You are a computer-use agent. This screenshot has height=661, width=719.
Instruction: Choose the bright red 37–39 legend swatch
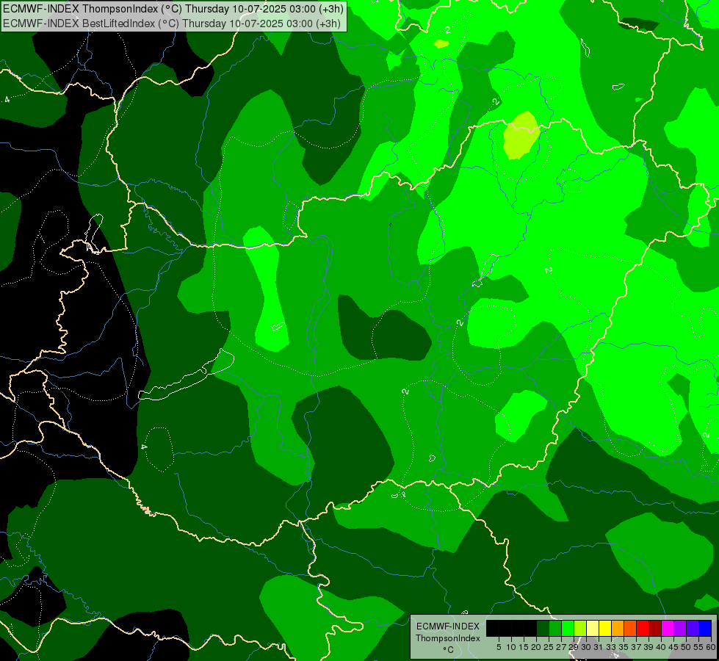(x=643, y=628)
